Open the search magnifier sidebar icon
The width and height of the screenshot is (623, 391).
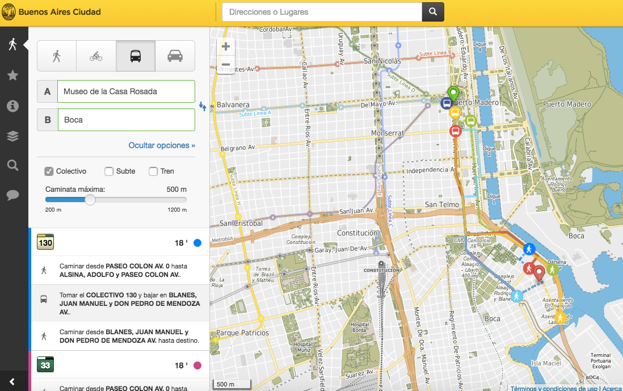[x=12, y=165]
